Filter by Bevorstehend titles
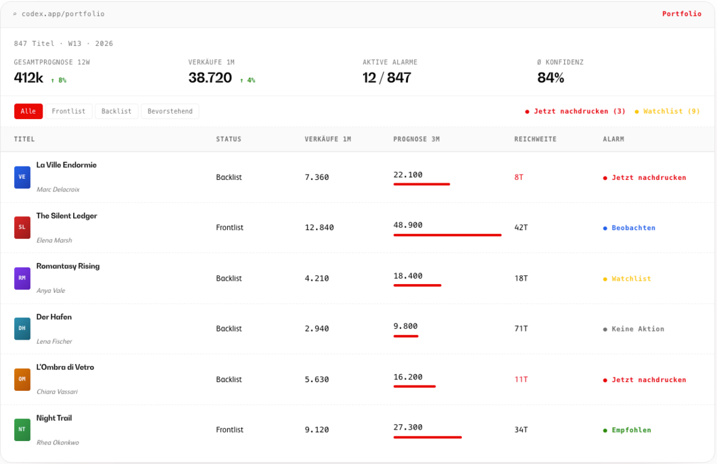 tap(170, 111)
